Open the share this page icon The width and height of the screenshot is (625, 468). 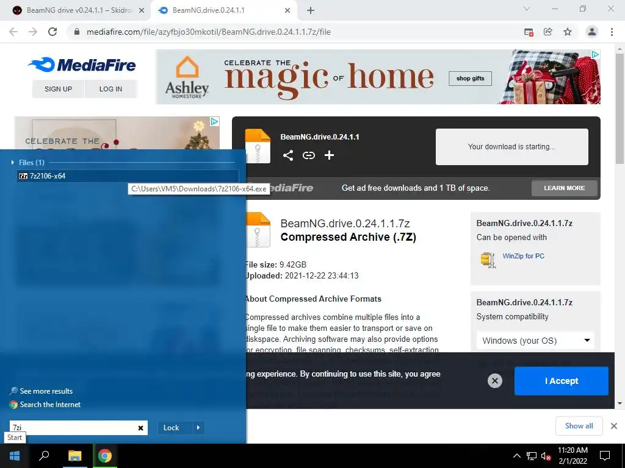point(548,32)
